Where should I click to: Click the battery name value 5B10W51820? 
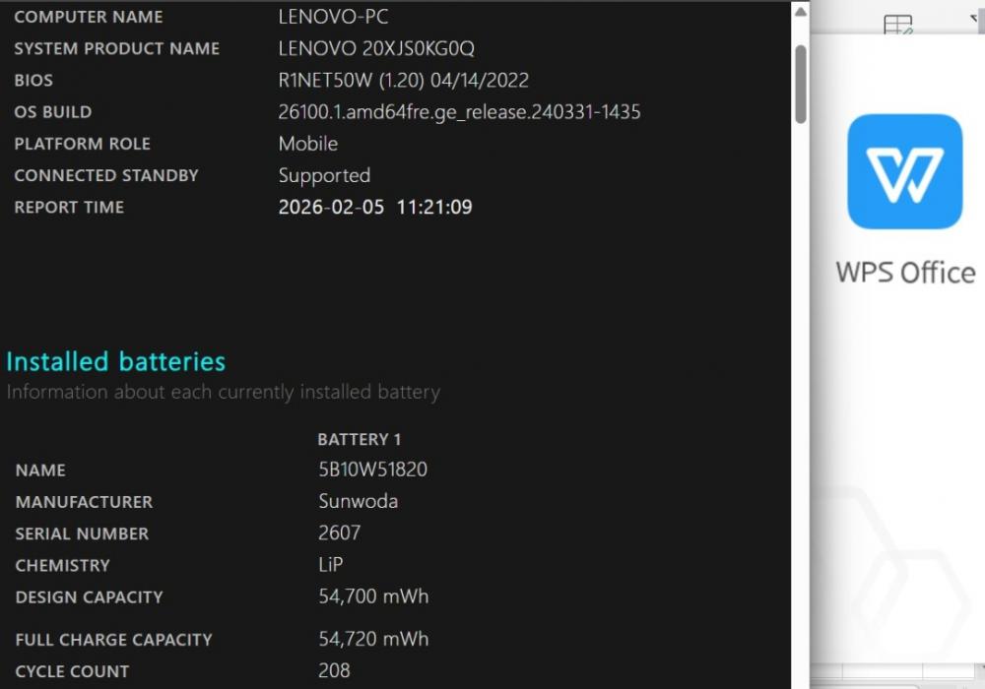pos(372,470)
